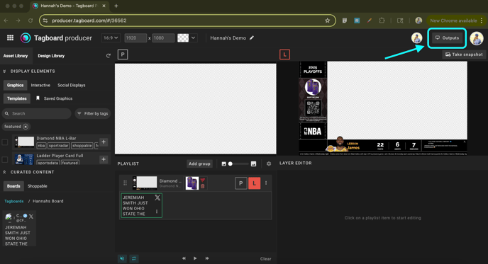Switch to Design Library tab

tap(51, 56)
